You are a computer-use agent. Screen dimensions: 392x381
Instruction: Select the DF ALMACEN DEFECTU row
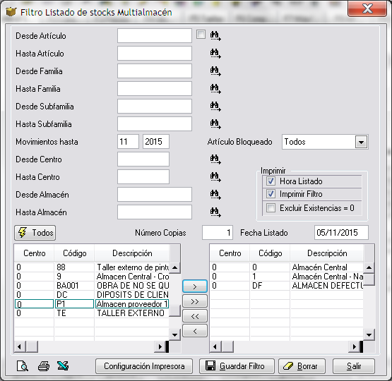pyautogui.click(x=287, y=285)
